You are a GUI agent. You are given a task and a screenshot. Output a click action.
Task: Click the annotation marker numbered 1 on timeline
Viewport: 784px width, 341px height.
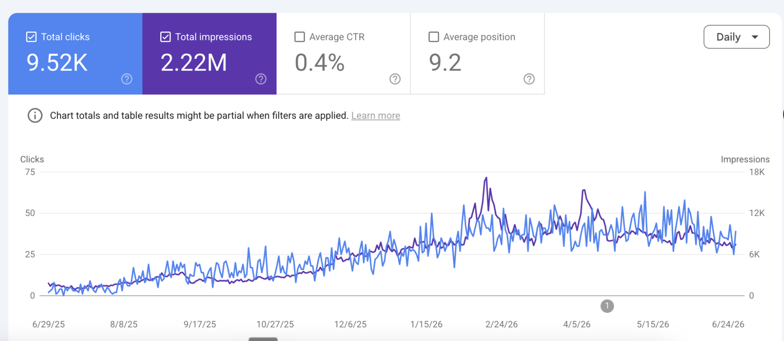tap(607, 306)
